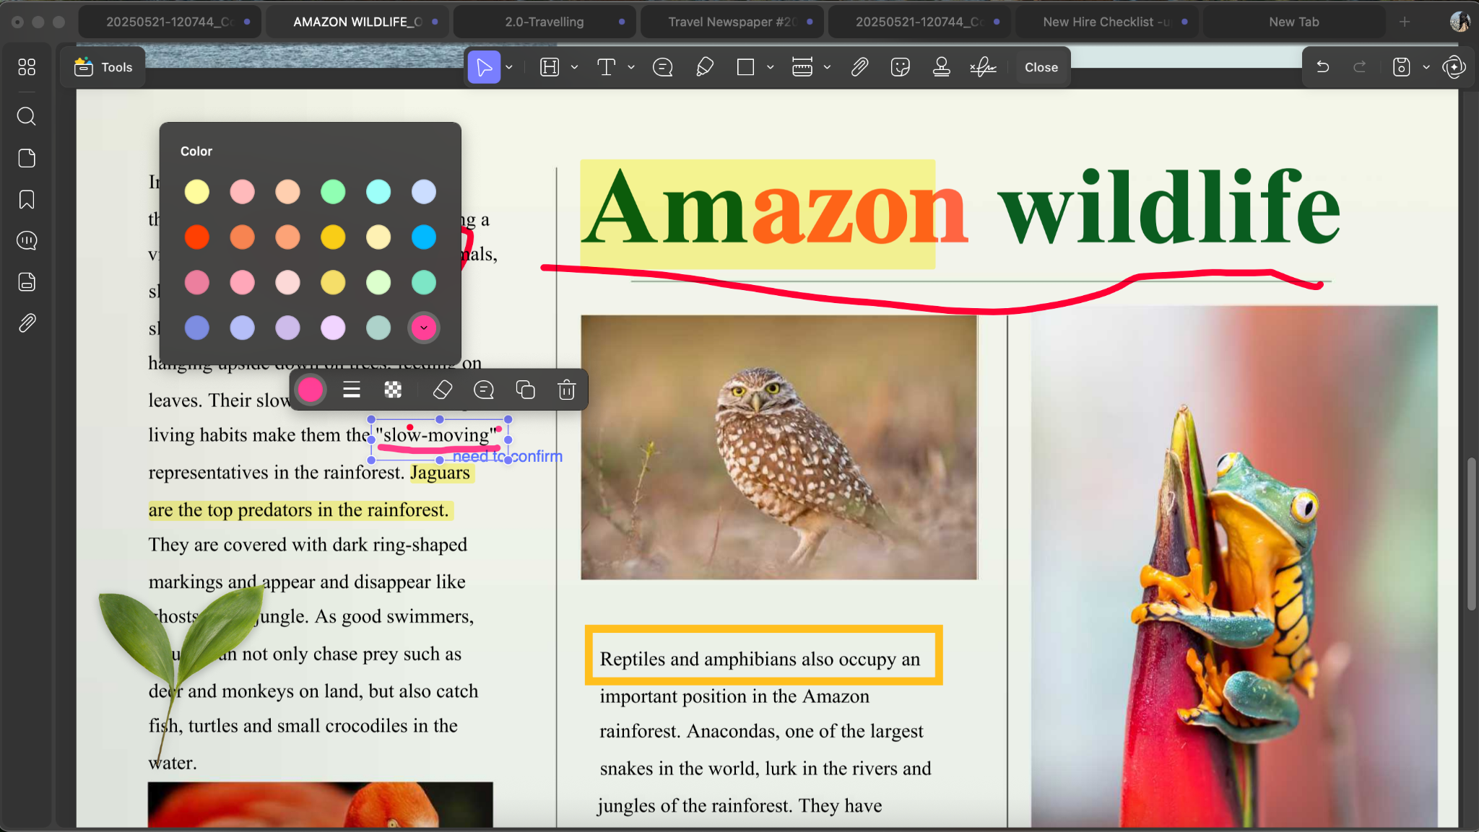Open the sticker tool

900,67
